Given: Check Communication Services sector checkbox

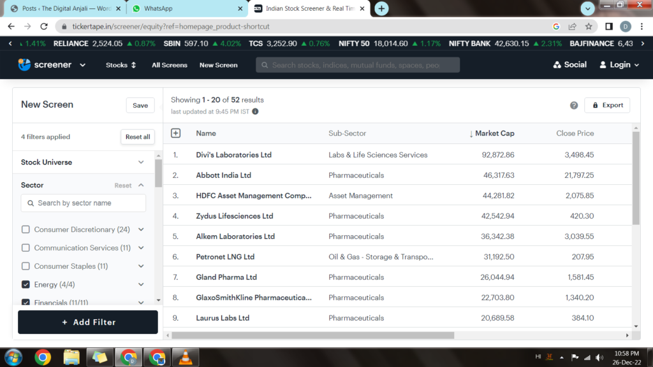Looking at the screenshot, I should [x=26, y=248].
